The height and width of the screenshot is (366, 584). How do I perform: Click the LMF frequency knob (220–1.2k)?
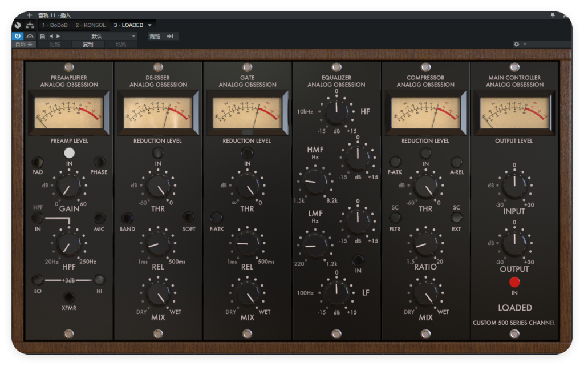315,246
